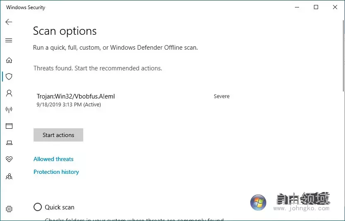Open the hamburger navigation menu

click(9, 41)
